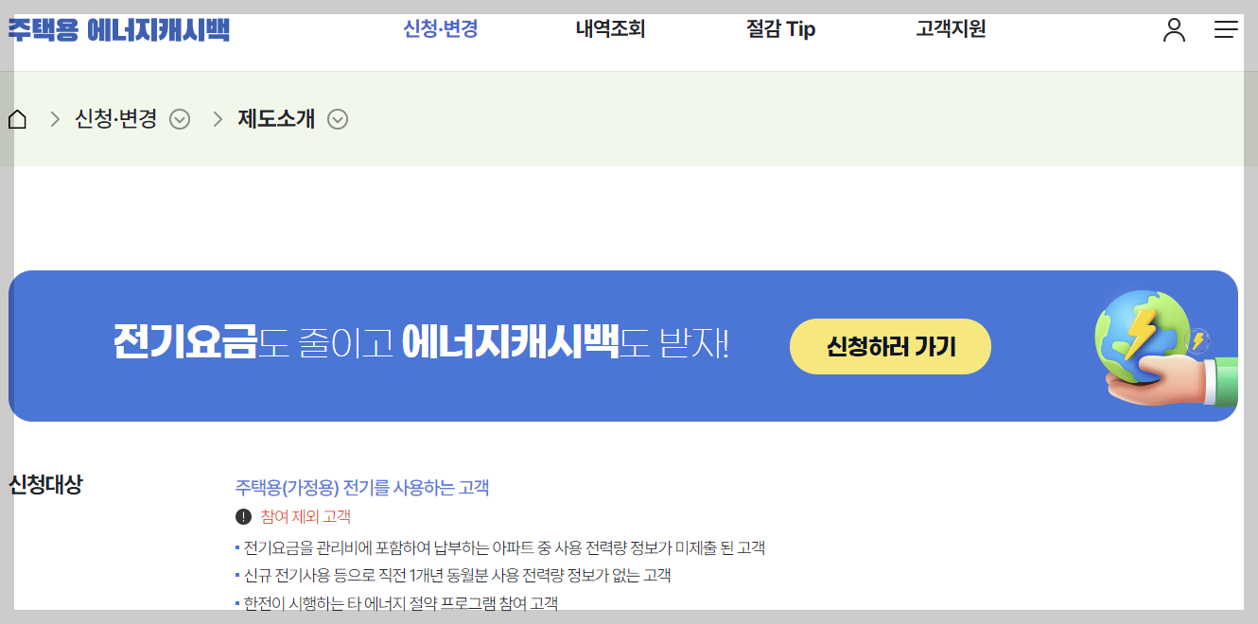Image resolution: width=1258 pixels, height=624 pixels.
Task: Expand the 신청·변경 breadcrumb chevron
Action: click(180, 119)
